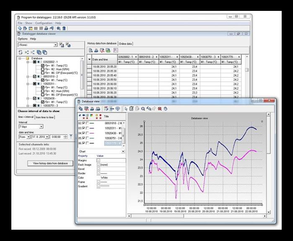Viewport: 293px width, 241px height.
Task: Click the magnifier zoom tool in Database view toolbar
Action: click(x=143, y=109)
